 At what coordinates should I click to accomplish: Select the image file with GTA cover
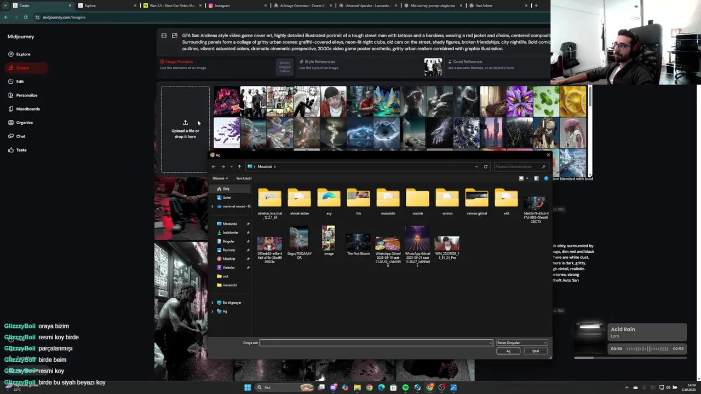pos(329,241)
